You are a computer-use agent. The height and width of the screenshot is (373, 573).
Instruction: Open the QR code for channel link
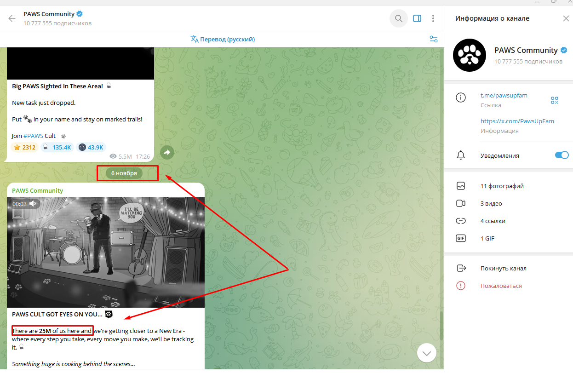tap(554, 100)
